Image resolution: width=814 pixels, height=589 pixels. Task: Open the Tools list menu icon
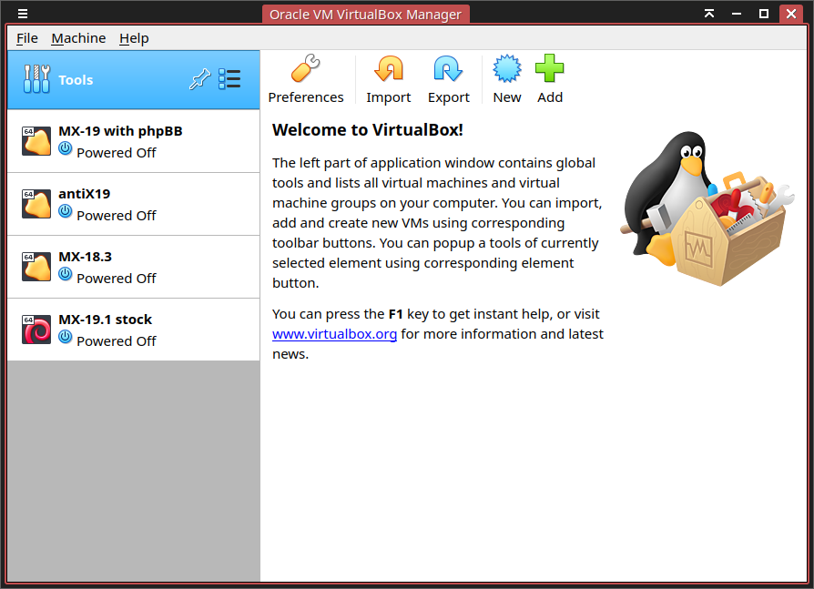coord(229,79)
